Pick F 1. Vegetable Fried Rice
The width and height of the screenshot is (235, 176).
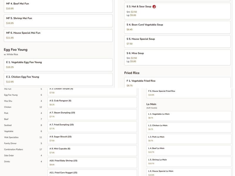(177, 83)
